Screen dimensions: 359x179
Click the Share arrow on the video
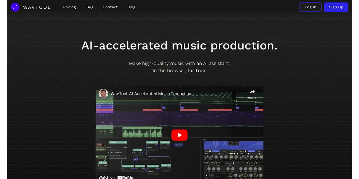tap(252, 92)
